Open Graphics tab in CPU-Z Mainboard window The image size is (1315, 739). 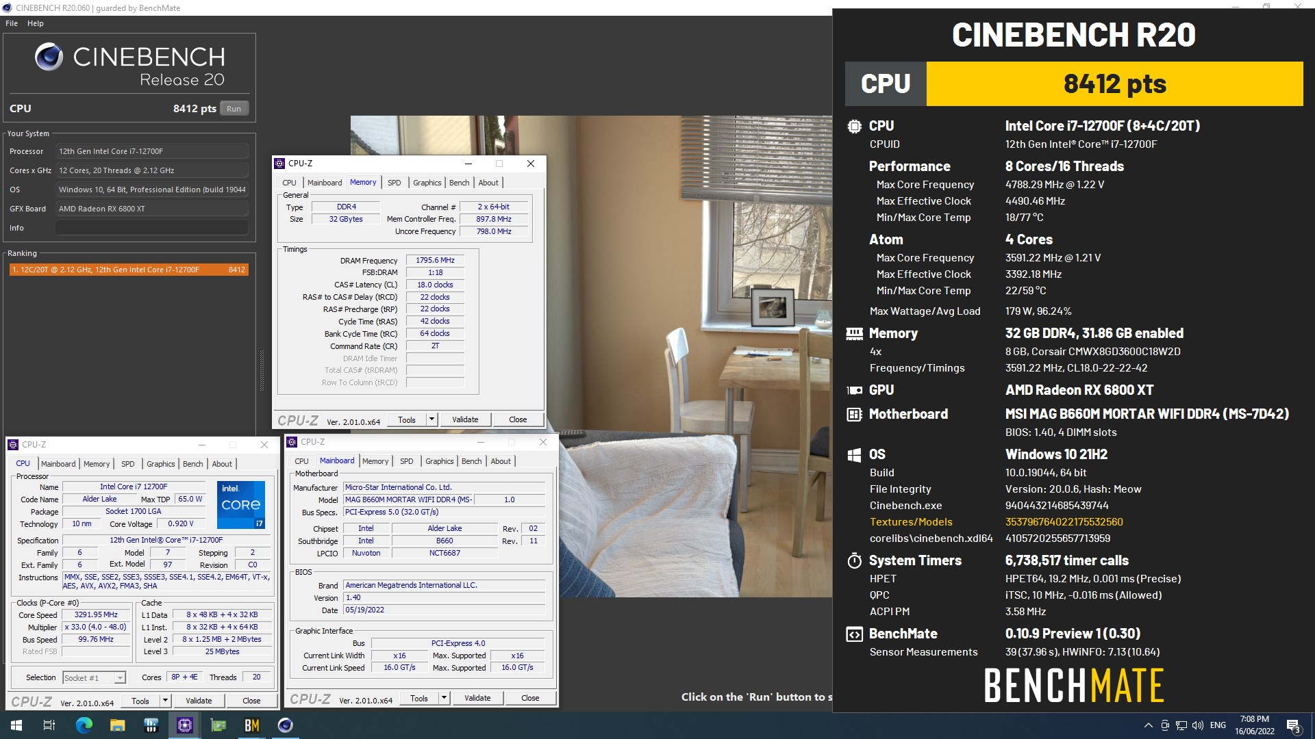(x=439, y=461)
